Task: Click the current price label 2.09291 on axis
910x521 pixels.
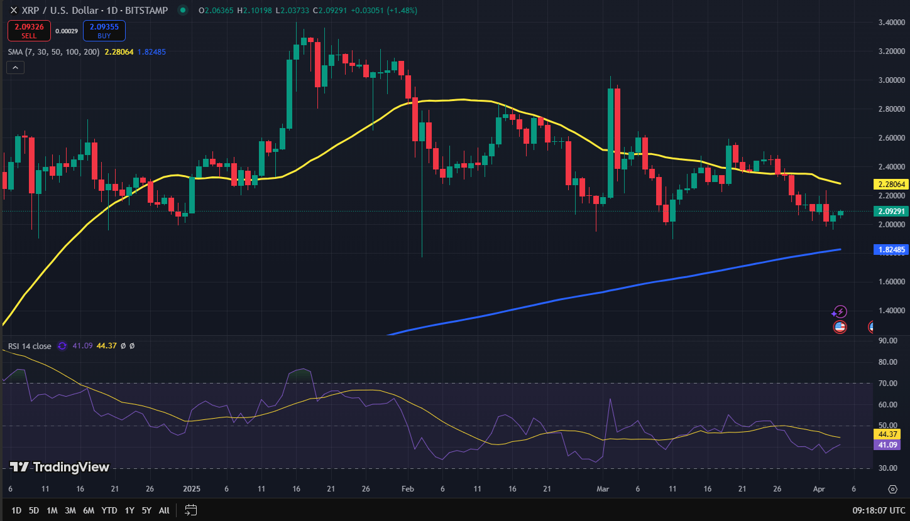Action: pyautogui.click(x=891, y=212)
